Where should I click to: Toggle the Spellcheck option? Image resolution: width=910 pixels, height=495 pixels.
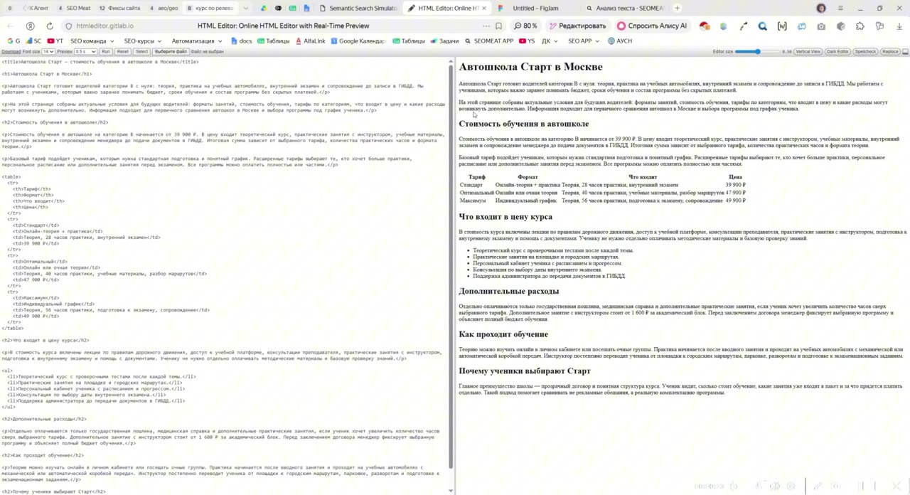[x=865, y=52]
